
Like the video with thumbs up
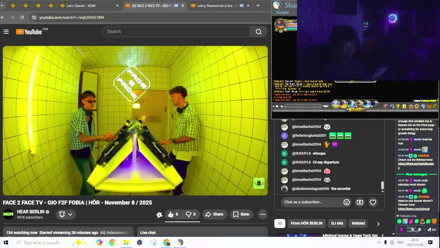(173, 214)
